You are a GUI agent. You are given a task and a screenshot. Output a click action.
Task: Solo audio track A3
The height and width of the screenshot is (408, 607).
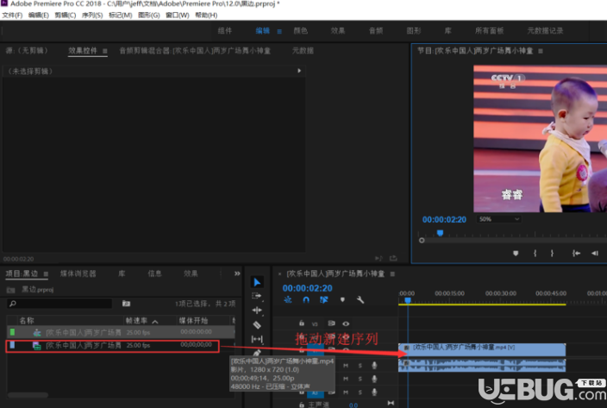(x=360, y=392)
